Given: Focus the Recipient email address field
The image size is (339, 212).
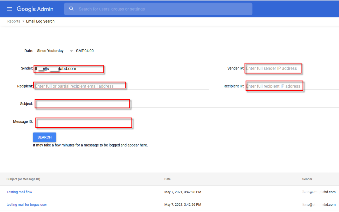Looking at the screenshot, I should (79, 86).
